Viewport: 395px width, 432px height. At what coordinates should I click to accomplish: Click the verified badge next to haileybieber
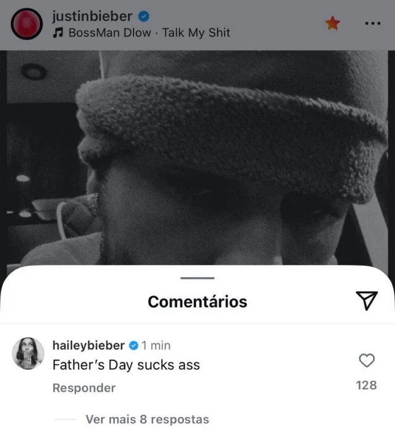coord(133,346)
